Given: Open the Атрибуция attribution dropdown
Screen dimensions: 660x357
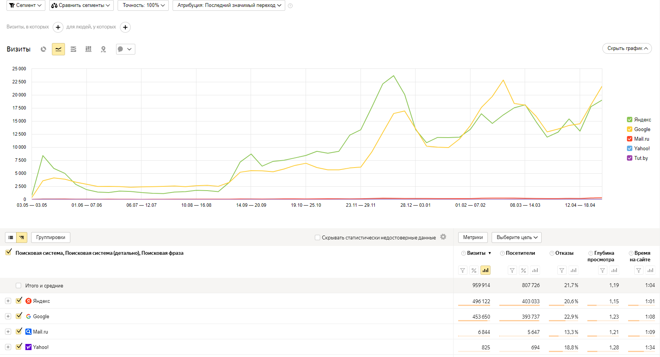Looking at the screenshot, I should pos(229,5).
